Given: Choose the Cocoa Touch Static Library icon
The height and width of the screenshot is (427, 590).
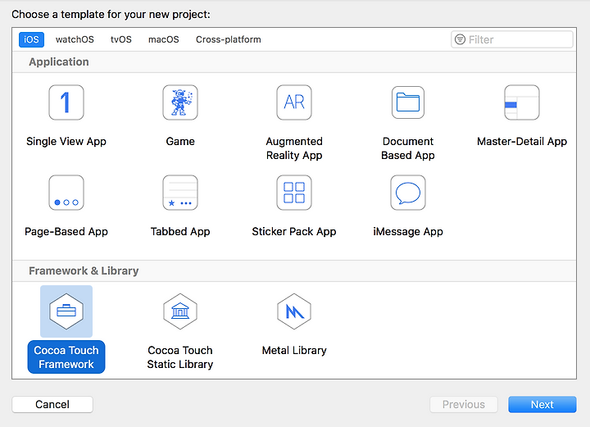Looking at the screenshot, I should (180, 311).
